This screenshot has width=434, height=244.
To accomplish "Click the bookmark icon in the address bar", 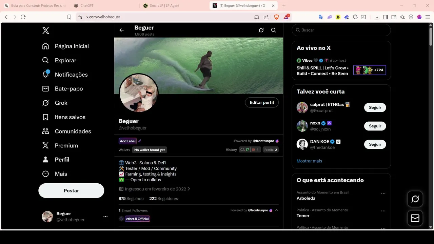I will [69, 17].
